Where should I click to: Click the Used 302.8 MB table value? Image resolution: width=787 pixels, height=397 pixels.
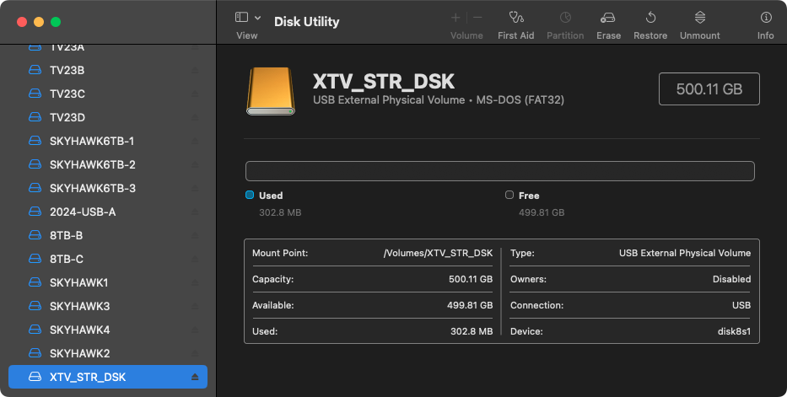click(x=472, y=331)
